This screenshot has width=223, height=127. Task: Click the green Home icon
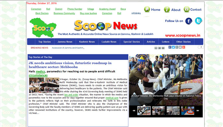click(x=147, y=10)
